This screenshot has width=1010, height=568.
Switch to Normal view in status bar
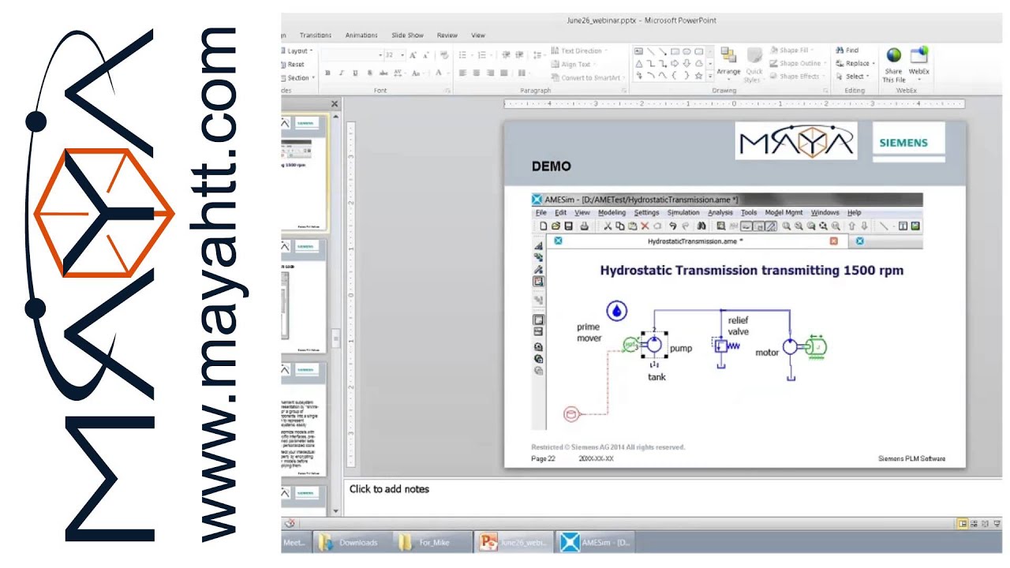(x=963, y=523)
